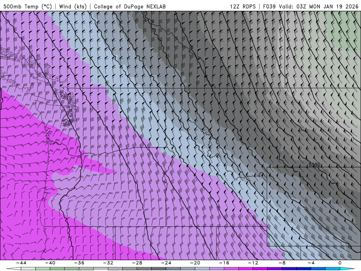
Task: Click the -20 tick label on color scale
Action: coord(195,263)
